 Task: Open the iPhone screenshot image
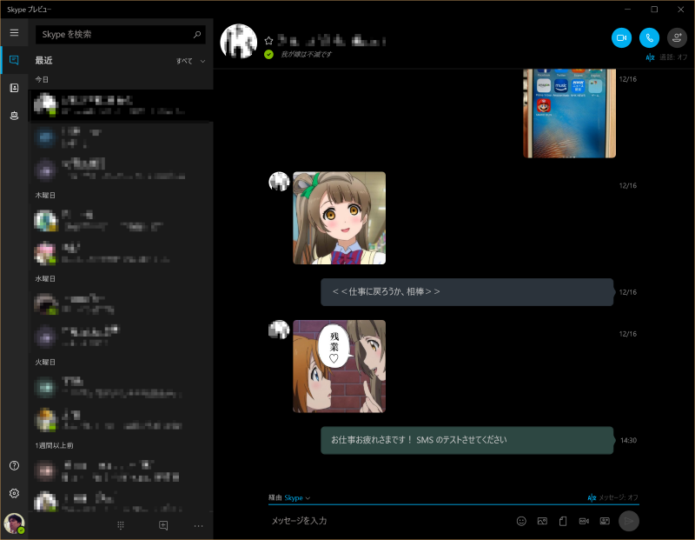click(x=570, y=113)
